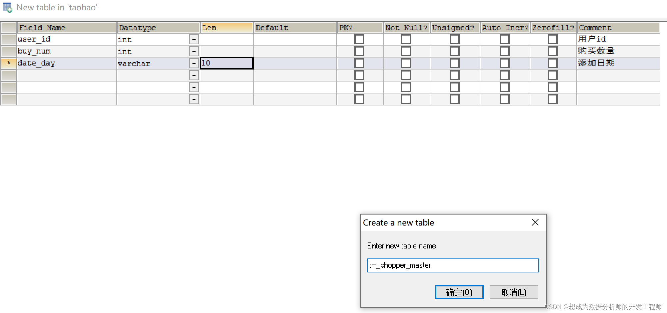Open datatype dropdown for buy_num
The image size is (667, 313).
click(194, 52)
